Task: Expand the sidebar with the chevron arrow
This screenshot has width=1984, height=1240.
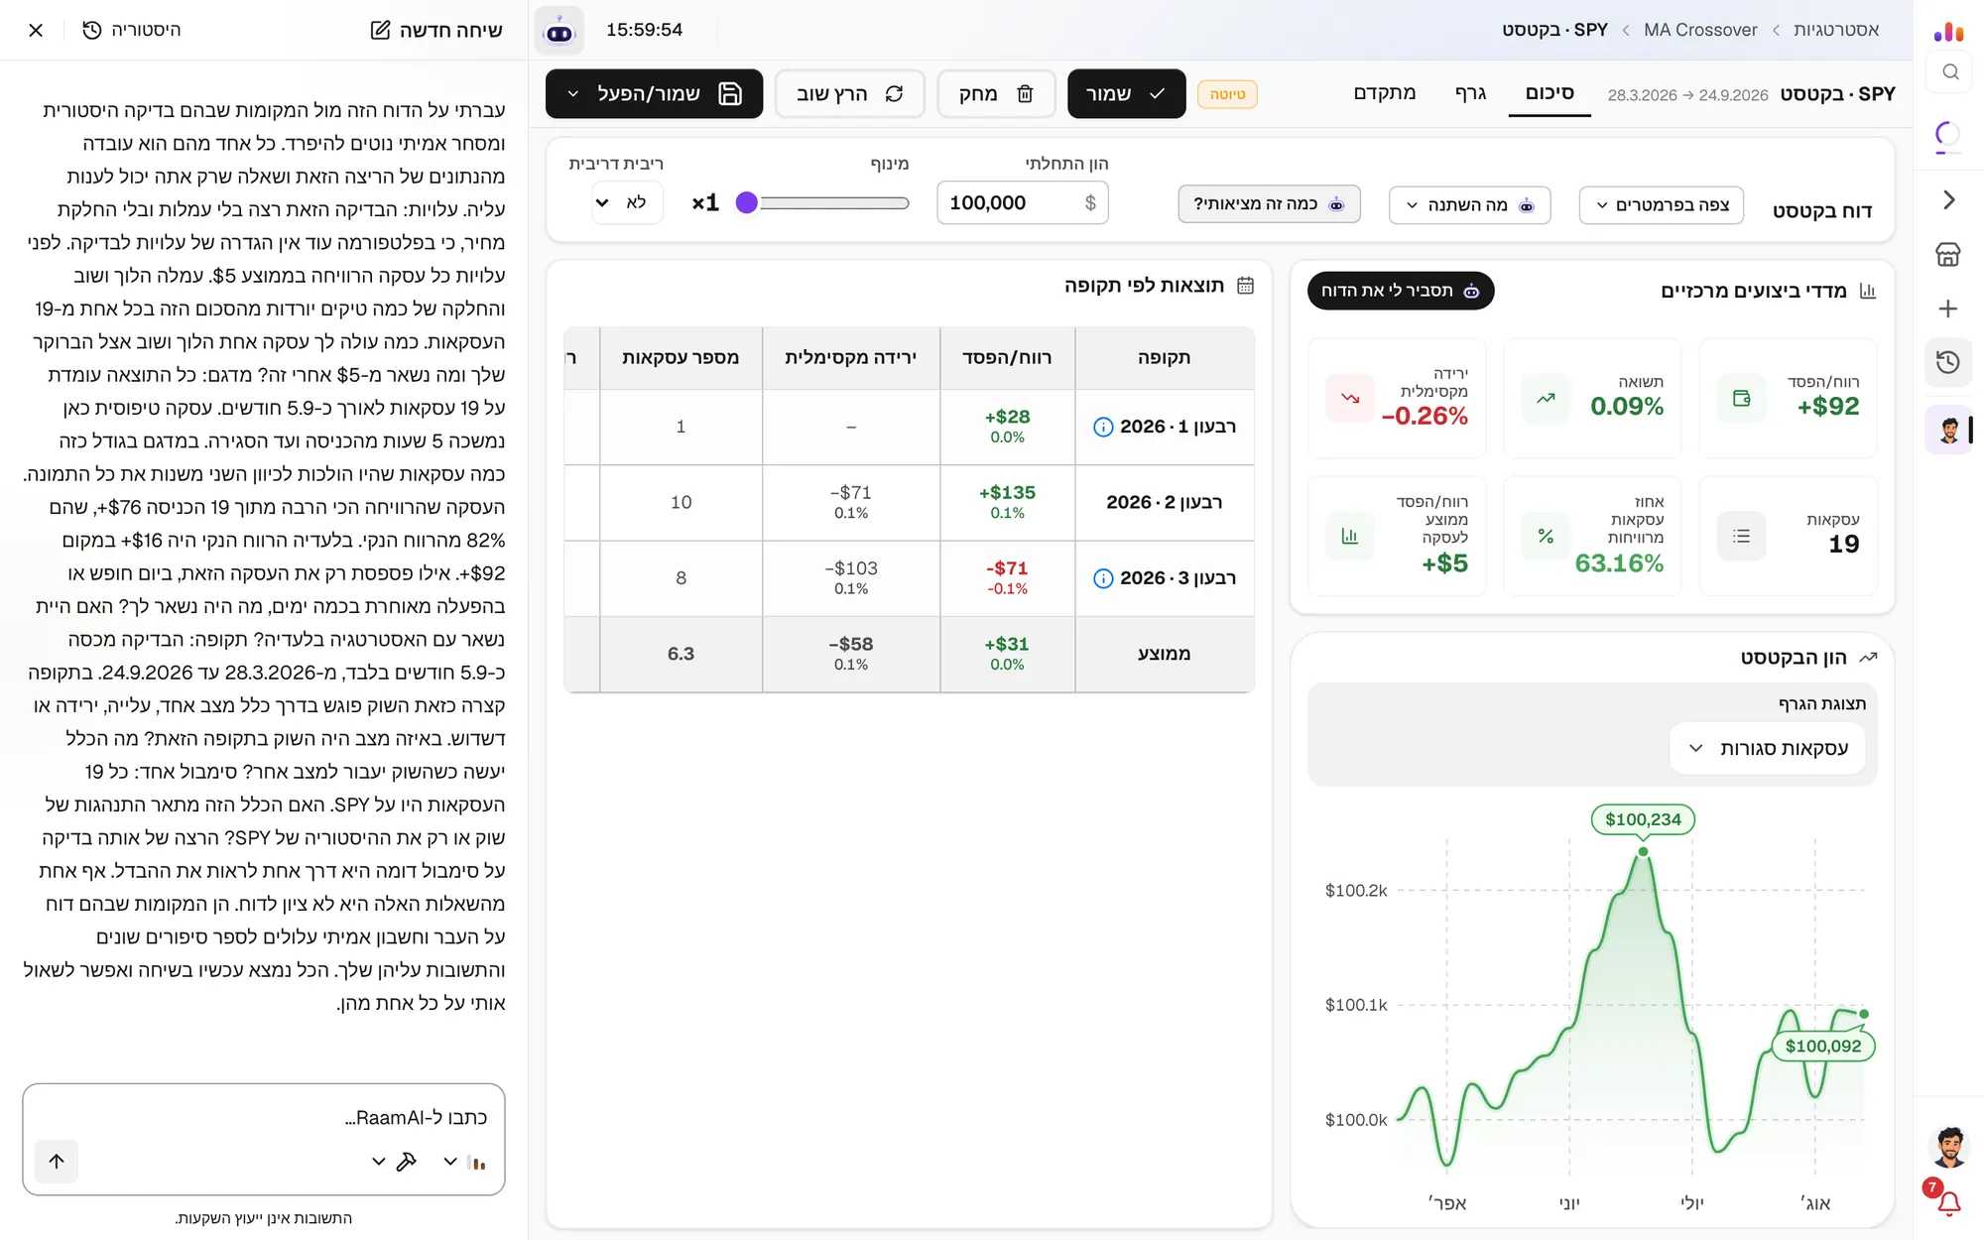Action: coord(1948,199)
